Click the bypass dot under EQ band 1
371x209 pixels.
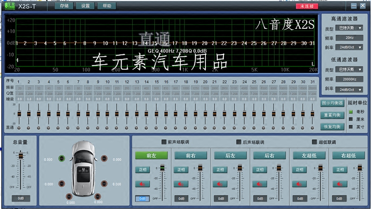(x=19, y=128)
